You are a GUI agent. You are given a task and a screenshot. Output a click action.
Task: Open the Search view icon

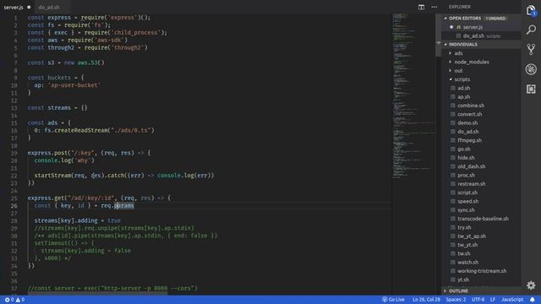[x=531, y=30]
